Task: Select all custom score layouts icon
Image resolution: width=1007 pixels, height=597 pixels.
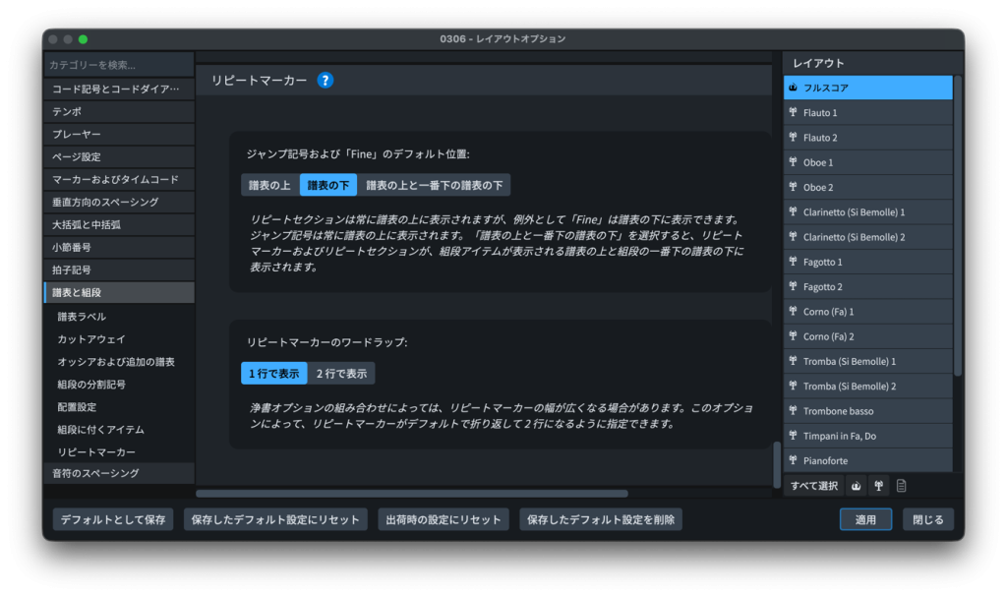Action: [x=901, y=486]
